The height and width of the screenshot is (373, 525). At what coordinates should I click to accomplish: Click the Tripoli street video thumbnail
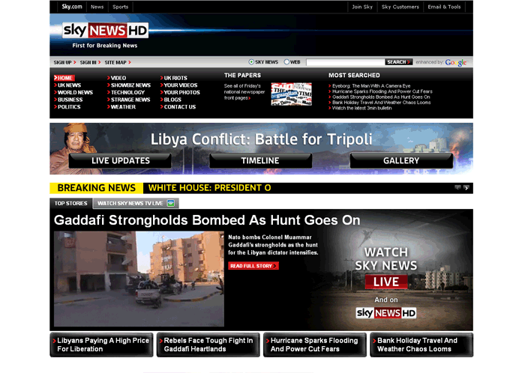139,279
